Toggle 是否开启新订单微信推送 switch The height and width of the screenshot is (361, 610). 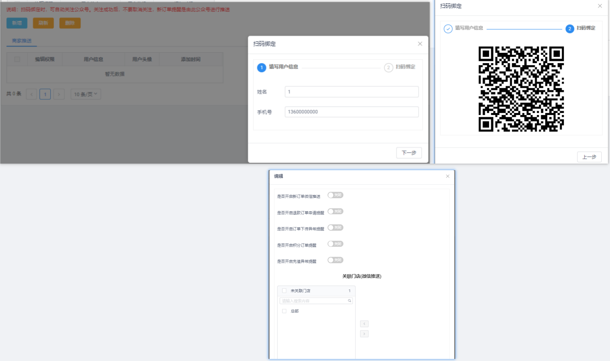pos(335,195)
